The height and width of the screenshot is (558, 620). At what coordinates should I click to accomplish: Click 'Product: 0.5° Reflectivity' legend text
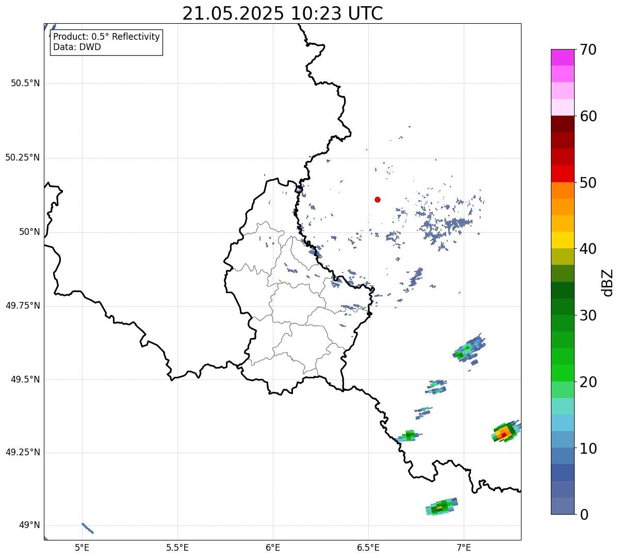[107, 37]
